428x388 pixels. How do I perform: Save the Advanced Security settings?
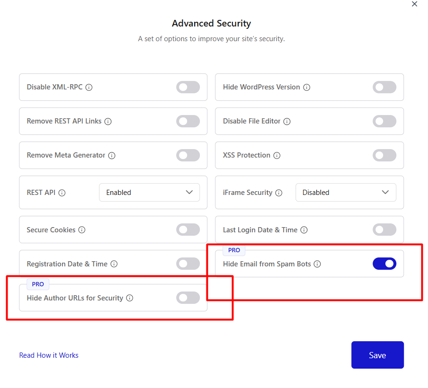[377, 355]
